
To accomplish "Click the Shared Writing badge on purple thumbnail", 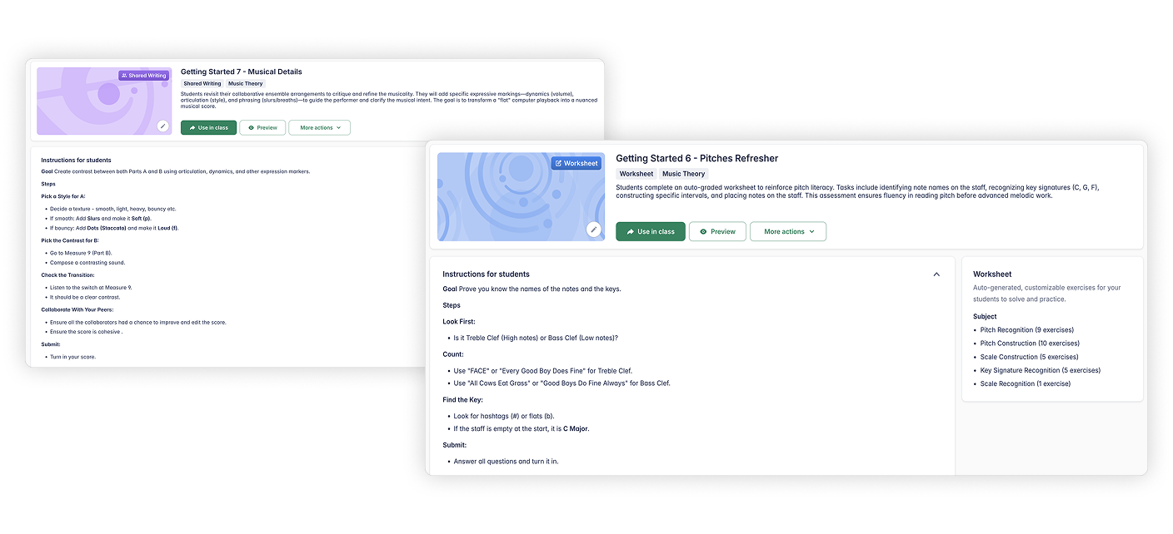I will (x=144, y=76).
